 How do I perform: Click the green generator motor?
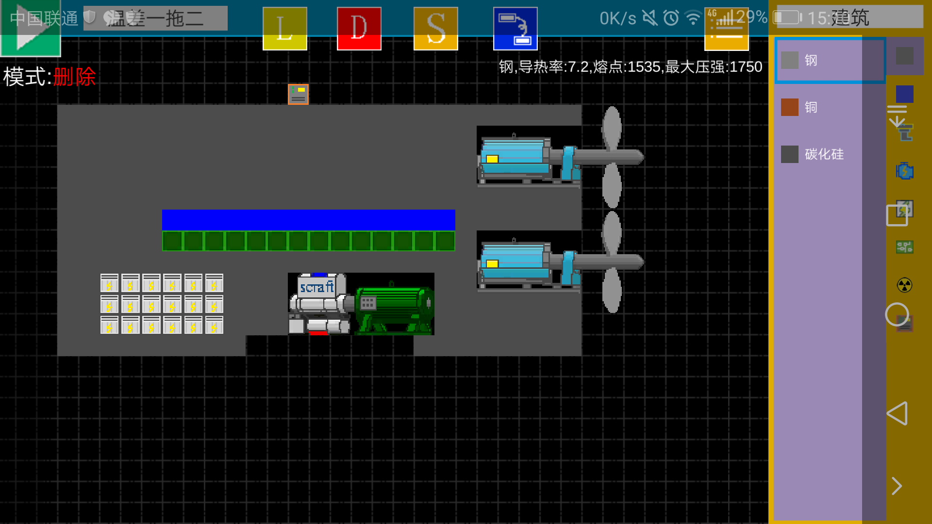coord(394,309)
